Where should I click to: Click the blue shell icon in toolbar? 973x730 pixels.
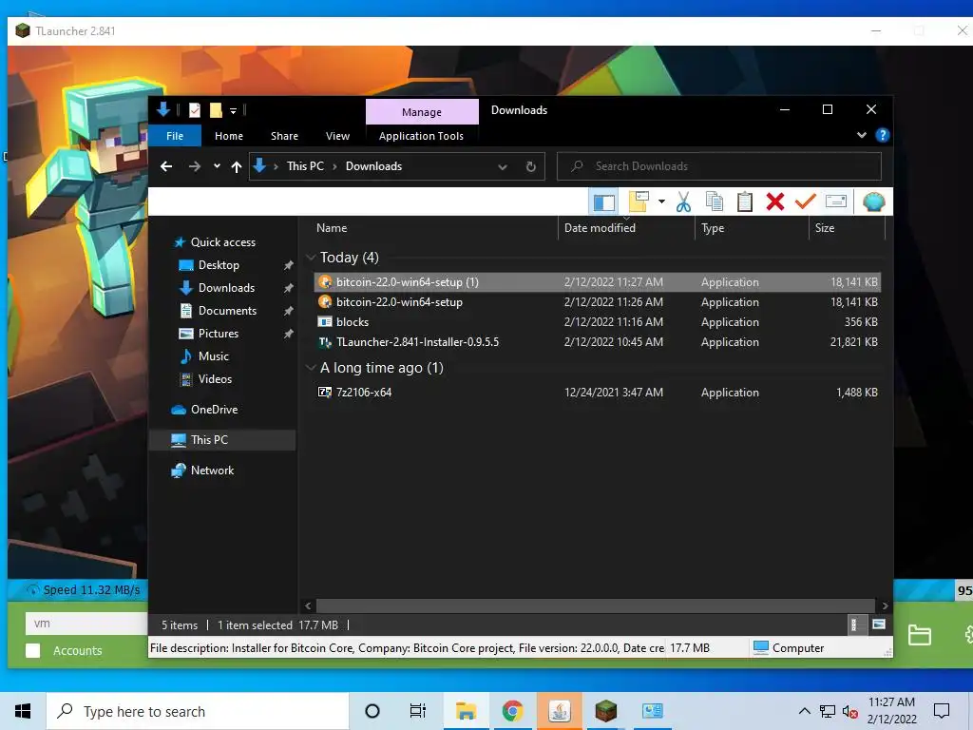point(874,202)
